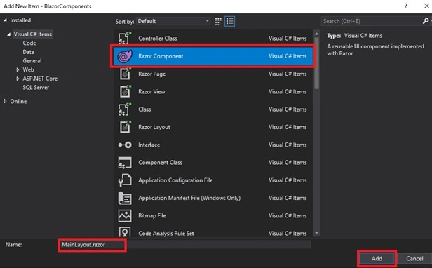This screenshot has height=268, width=432.
Task: Click the Class template icon
Action: [x=125, y=109]
